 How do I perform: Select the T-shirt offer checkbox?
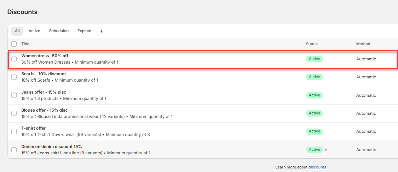coord(14,131)
